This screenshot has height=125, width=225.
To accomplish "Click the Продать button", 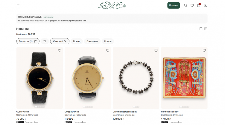I will coord(174,5).
